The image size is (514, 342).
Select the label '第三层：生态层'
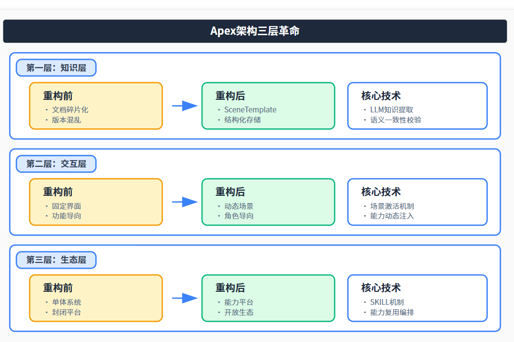point(56,260)
